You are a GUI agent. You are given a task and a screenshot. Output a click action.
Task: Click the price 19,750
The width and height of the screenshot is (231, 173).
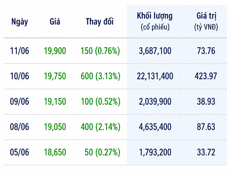55,76
